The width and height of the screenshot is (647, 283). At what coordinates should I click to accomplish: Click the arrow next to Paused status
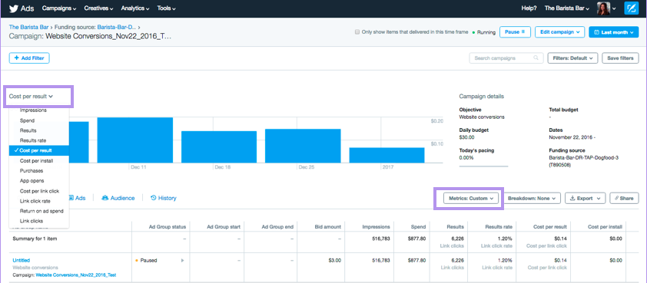coord(182,260)
